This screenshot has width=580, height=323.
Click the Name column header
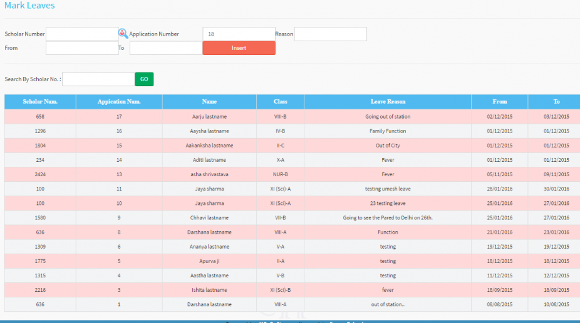(209, 102)
